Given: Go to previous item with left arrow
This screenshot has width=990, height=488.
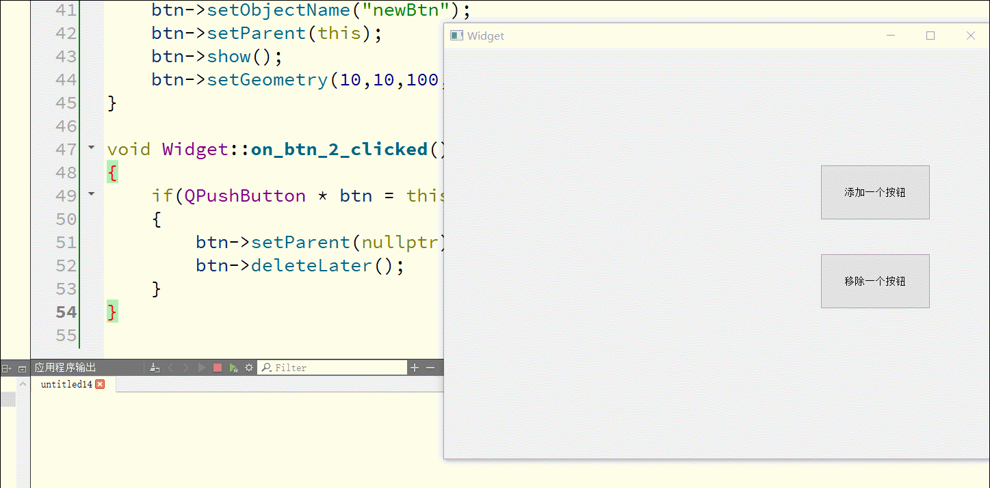Looking at the screenshot, I should click(x=170, y=368).
